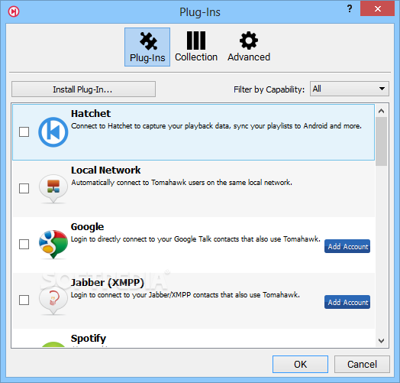Select the Google plug-in title
The height and width of the screenshot is (383, 400).
[87, 227]
